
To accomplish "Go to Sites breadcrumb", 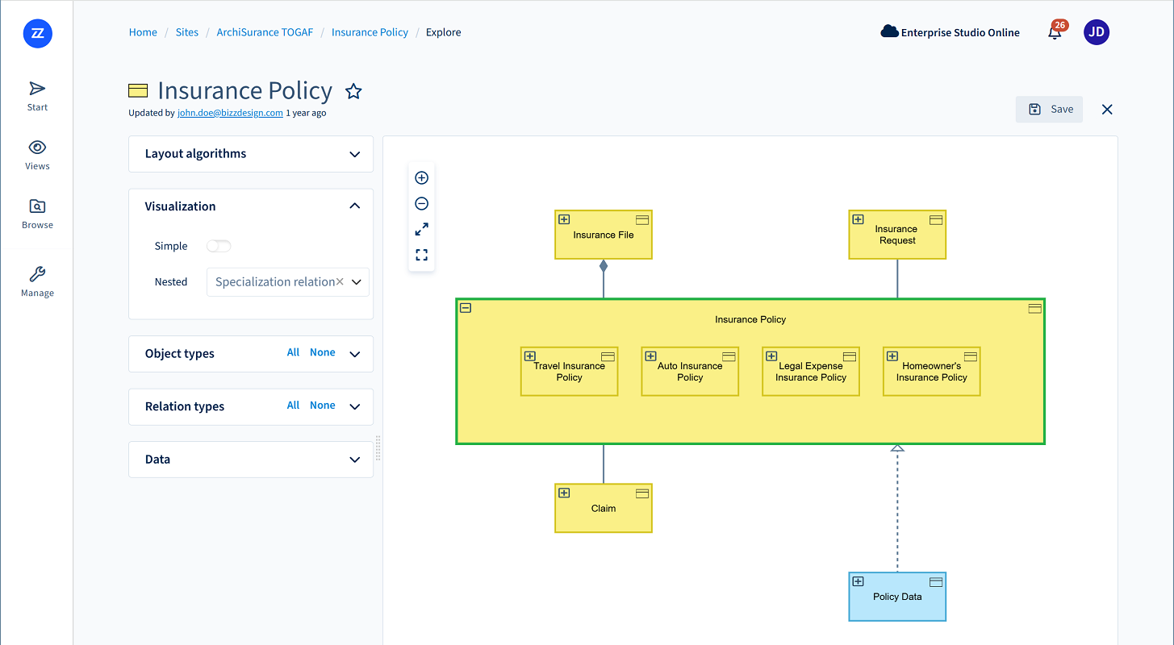I will [x=187, y=32].
